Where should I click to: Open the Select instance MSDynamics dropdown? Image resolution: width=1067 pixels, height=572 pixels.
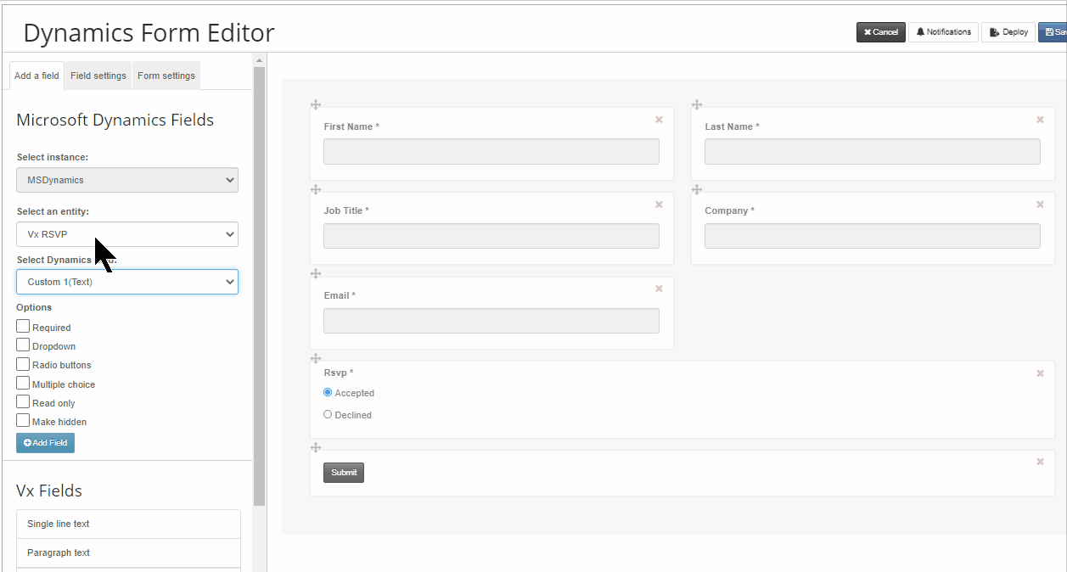pyautogui.click(x=127, y=180)
